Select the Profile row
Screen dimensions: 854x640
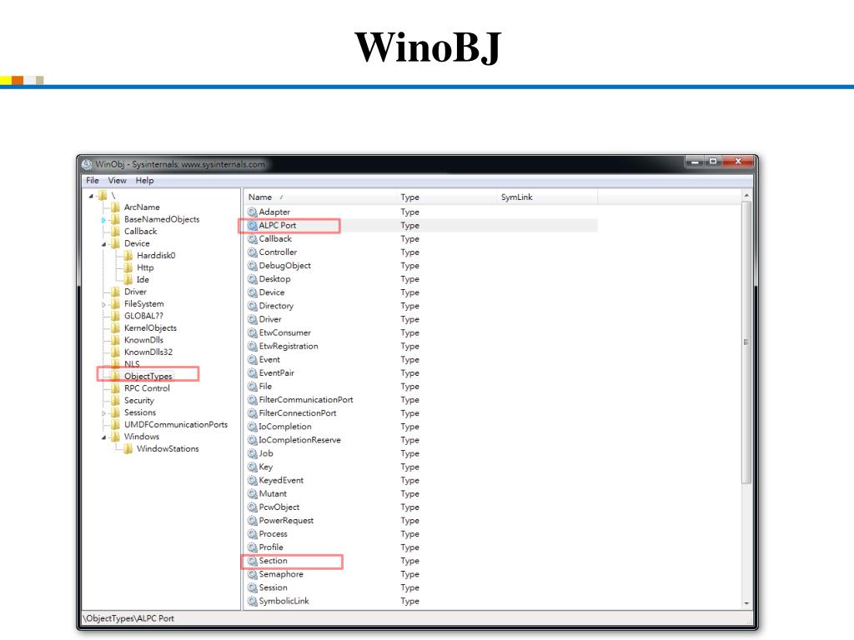[420, 547]
